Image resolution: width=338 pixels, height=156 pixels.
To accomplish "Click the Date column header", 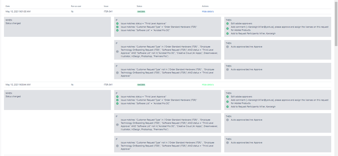I will 7,6.
